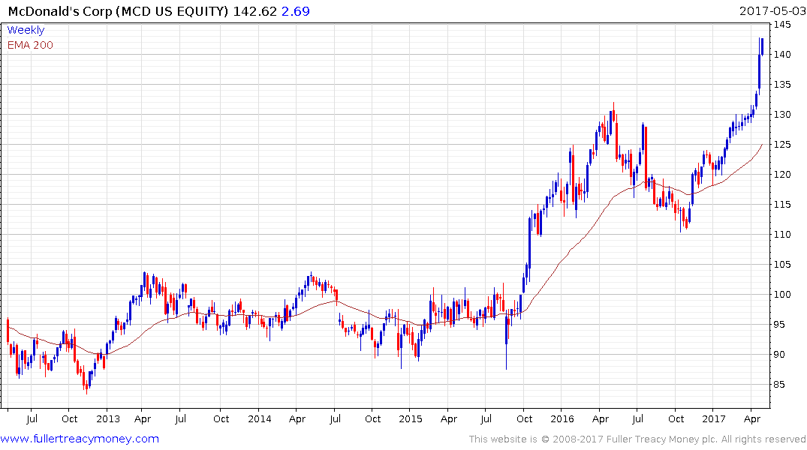Screen dimensions: 807x450
Task: Click the 110 price axis label
Action: pyautogui.click(x=782, y=235)
